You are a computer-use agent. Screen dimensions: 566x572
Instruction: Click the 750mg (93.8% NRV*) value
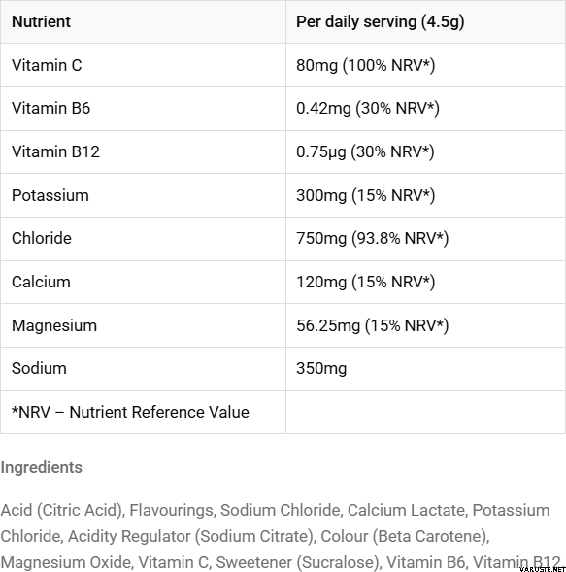(373, 239)
